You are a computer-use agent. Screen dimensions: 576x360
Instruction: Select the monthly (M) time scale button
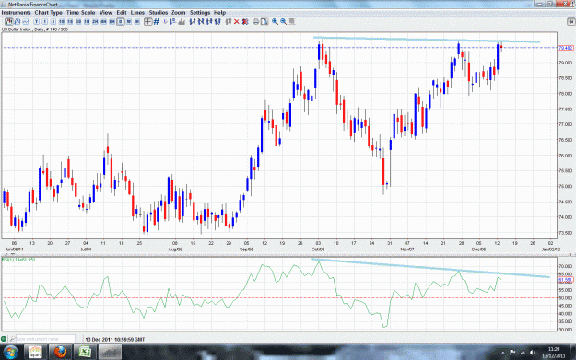[137, 22]
